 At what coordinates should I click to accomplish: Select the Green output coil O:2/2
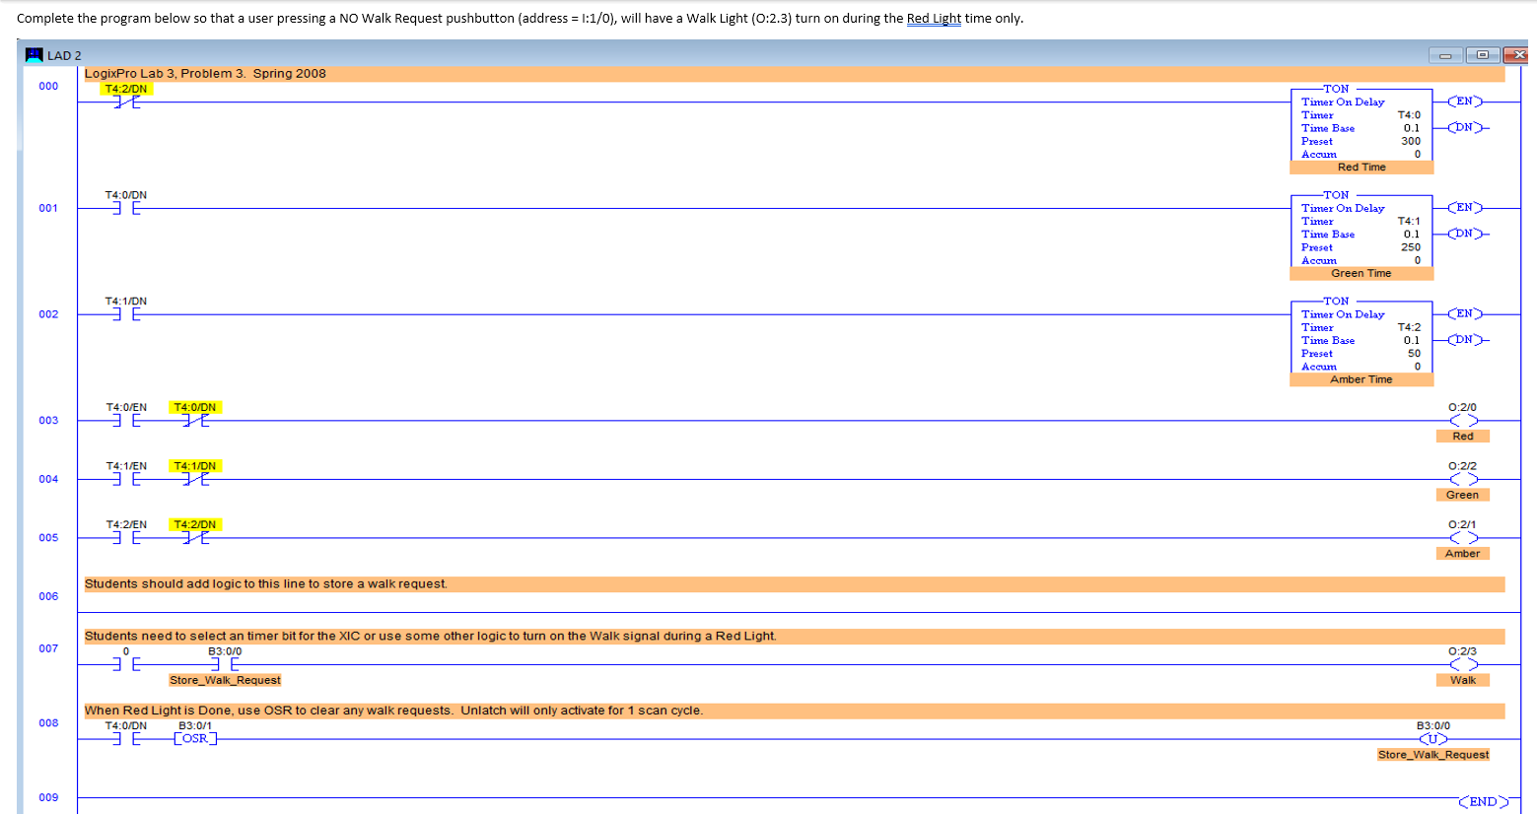click(x=1463, y=478)
